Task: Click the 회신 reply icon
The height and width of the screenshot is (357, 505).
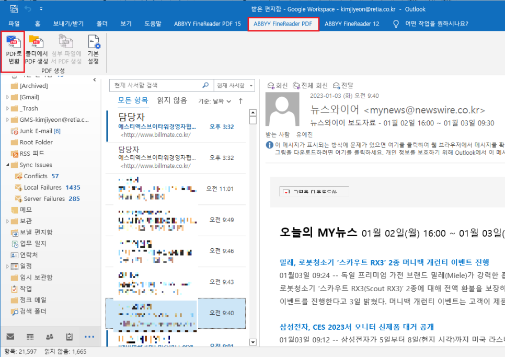Action: coord(277,85)
